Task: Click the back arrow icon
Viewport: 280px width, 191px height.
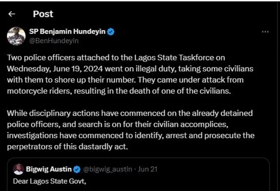Action: pos(12,14)
